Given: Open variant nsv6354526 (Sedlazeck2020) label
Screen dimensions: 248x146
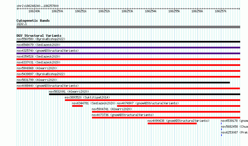Looking at the screenshot, I should coord(38,56).
